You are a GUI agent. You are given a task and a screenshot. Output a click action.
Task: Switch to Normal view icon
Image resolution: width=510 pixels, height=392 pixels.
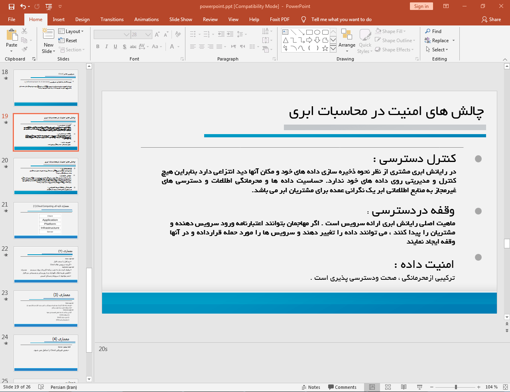(x=372, y=387)
